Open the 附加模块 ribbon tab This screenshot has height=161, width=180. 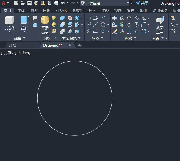160,11
